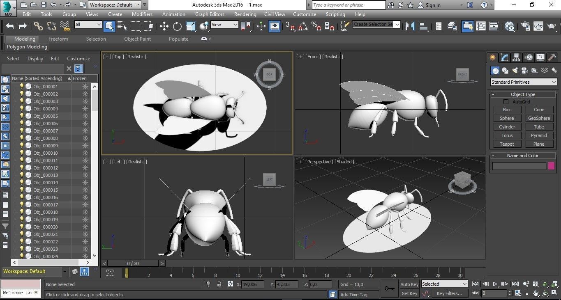Open the Hierarchy panel tab icon
Screen dimensions: 561x300
coord(517,57)
